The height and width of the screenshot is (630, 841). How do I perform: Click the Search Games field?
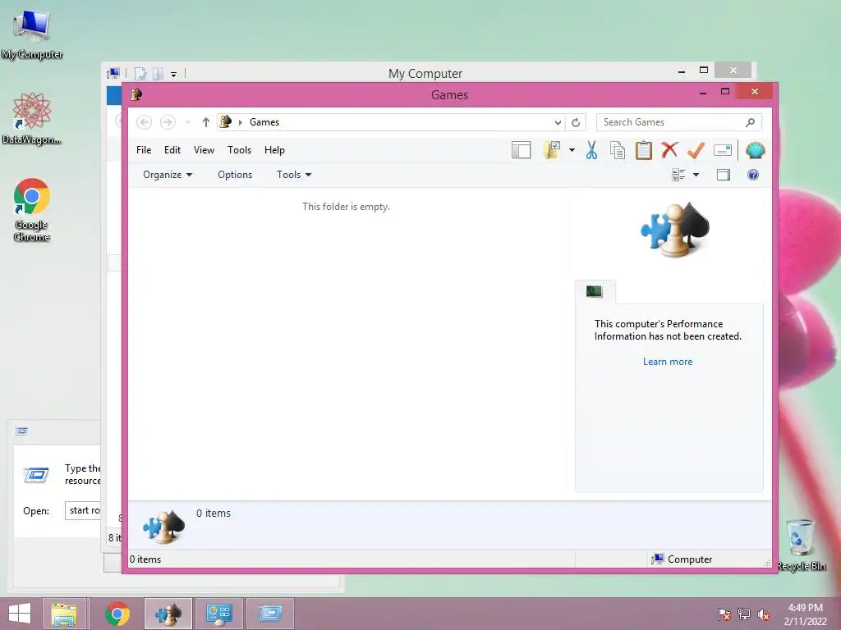(x=679, y=122)
